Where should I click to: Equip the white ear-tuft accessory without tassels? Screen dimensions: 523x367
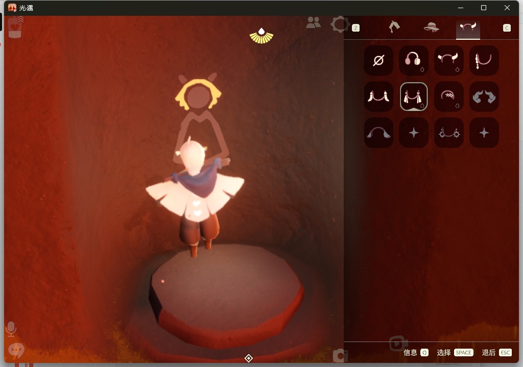(x=378, y=96)
